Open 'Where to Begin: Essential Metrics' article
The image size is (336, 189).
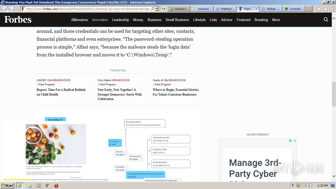pos(176,92)
